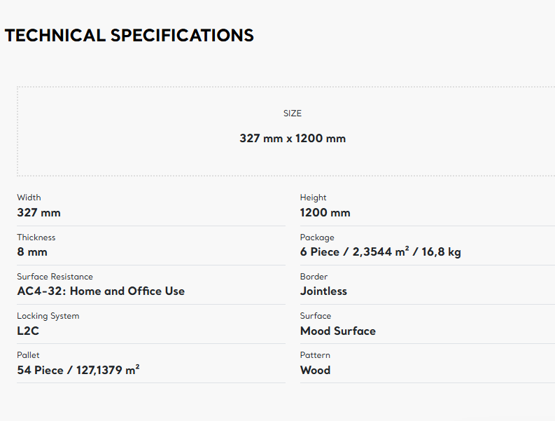Select the Mood Surface value
This screenshot has width=555, height=421.
click(337, 331)
